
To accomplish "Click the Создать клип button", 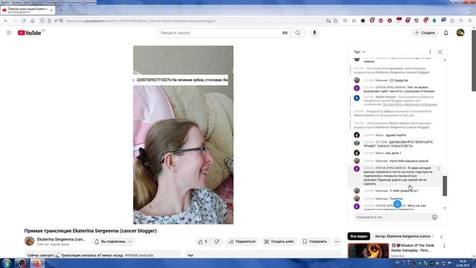I will click(x=279, y=241).
